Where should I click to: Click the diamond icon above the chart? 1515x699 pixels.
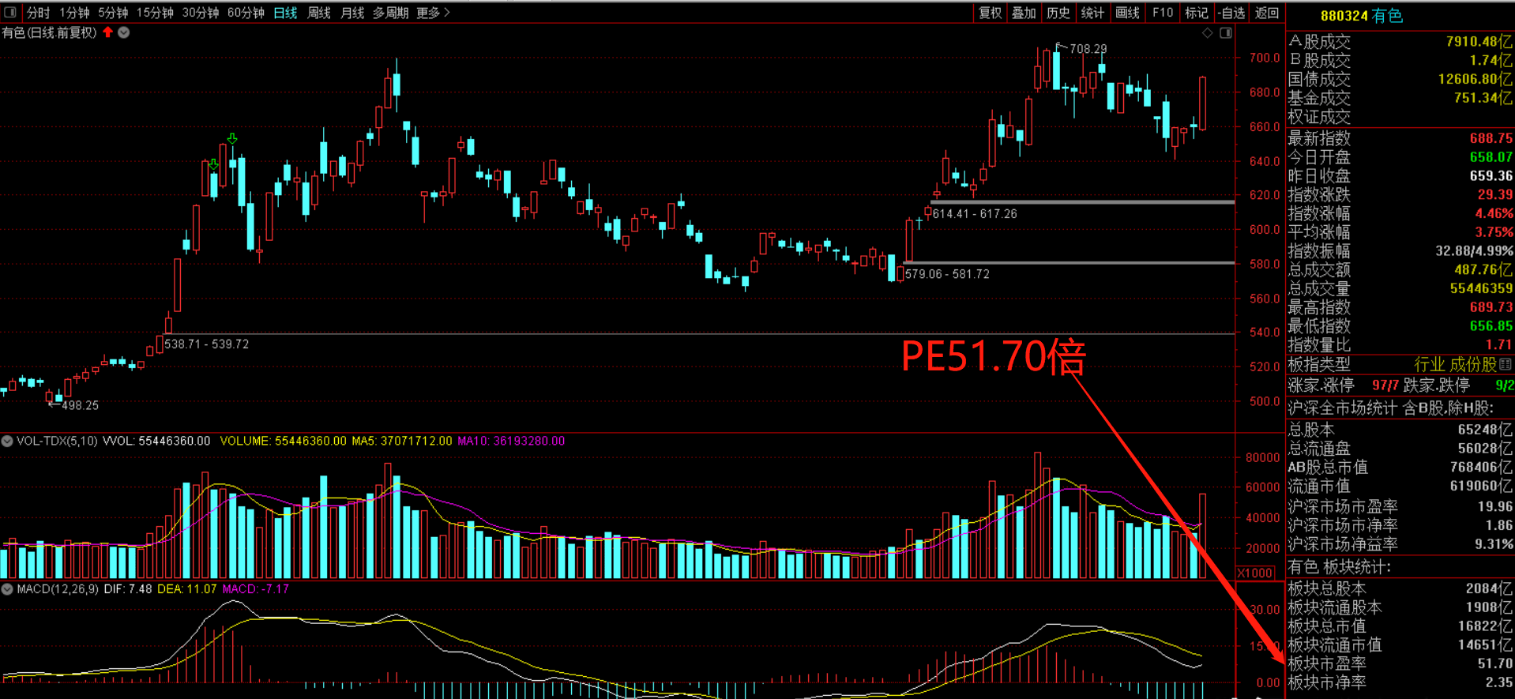pos(1207,32)
